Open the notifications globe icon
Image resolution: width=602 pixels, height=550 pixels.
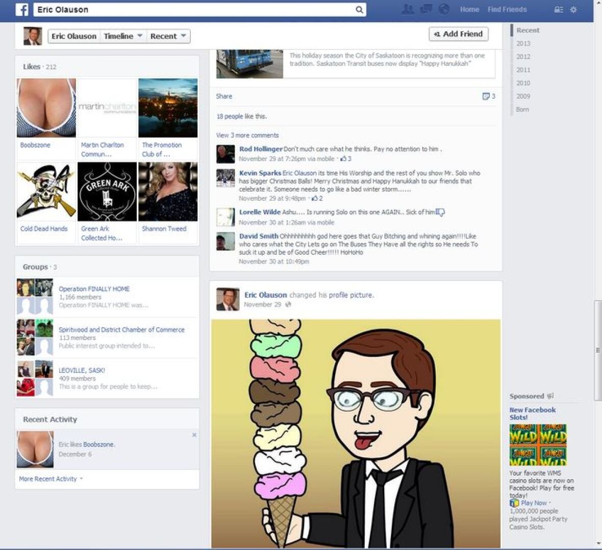point(444,9)
